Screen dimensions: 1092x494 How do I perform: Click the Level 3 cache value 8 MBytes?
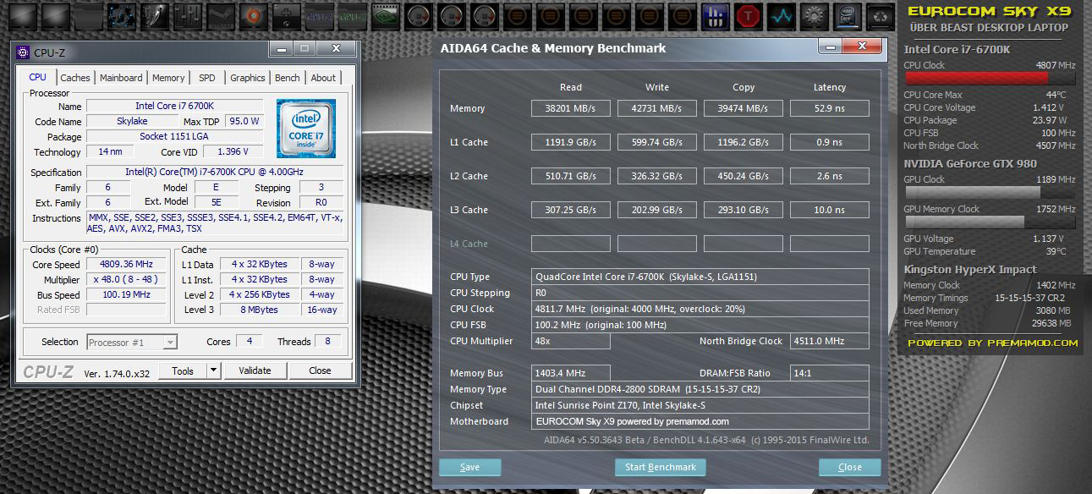259,310
